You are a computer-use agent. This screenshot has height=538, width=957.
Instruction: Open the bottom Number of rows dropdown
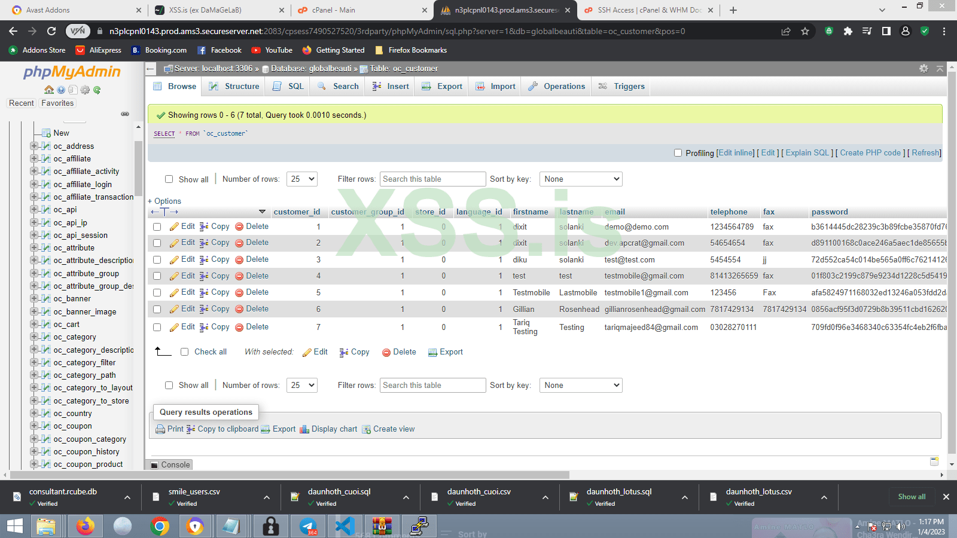tap(302, 386)
